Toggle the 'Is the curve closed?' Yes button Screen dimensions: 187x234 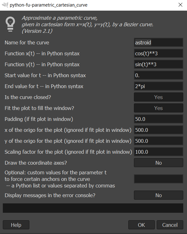pos(159,97)
